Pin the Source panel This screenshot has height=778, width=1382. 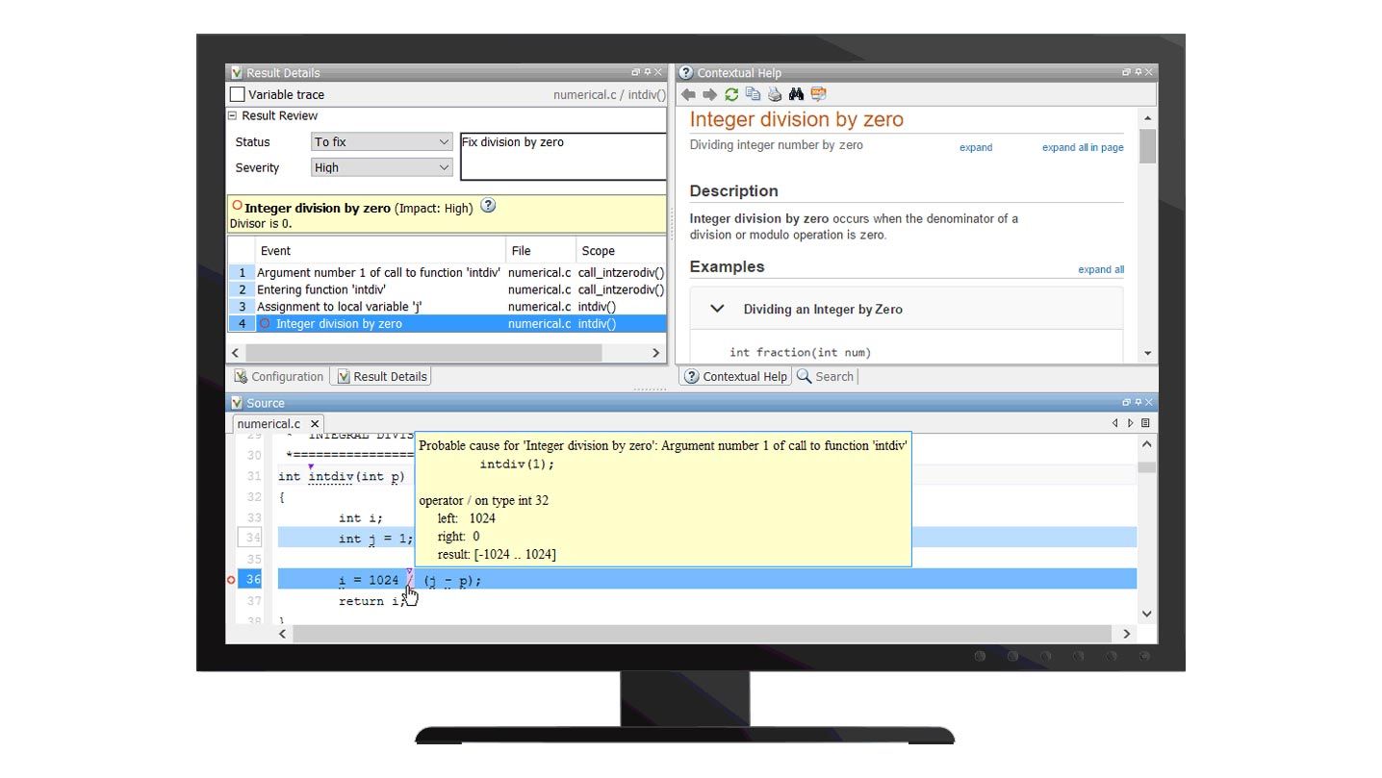[1139, 402]
